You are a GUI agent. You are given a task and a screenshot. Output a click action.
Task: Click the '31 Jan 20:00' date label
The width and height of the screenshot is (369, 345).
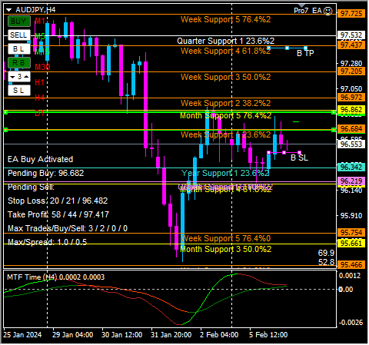pyautogui.click(x=171, y=335)
